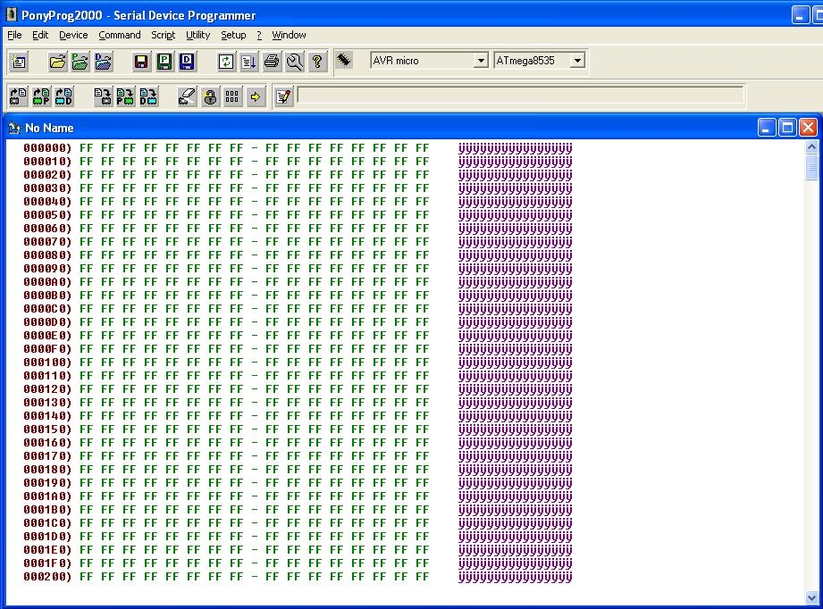Open data (EEPROM) file blue folder icon
This screenshot has height=609, width=823.
tap(104, 62)
